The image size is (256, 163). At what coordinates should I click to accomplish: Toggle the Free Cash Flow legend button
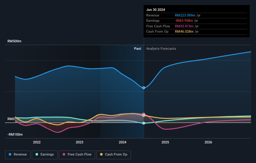[77, 155]
